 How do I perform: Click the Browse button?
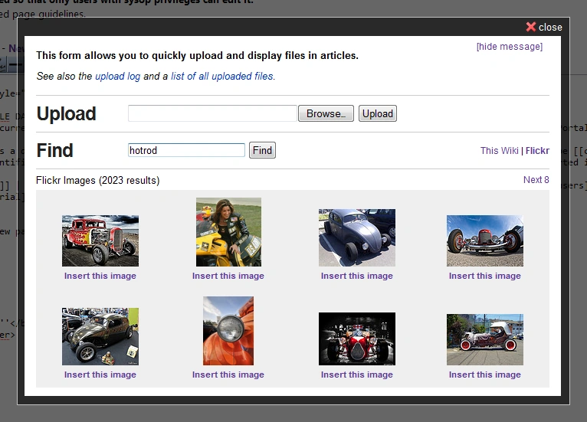[x=326, y=113]
